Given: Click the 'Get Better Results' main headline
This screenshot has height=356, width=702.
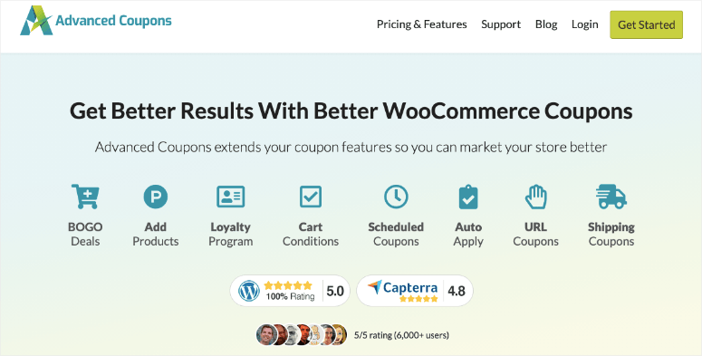Looking at the screenshot, I should (351, 111).
